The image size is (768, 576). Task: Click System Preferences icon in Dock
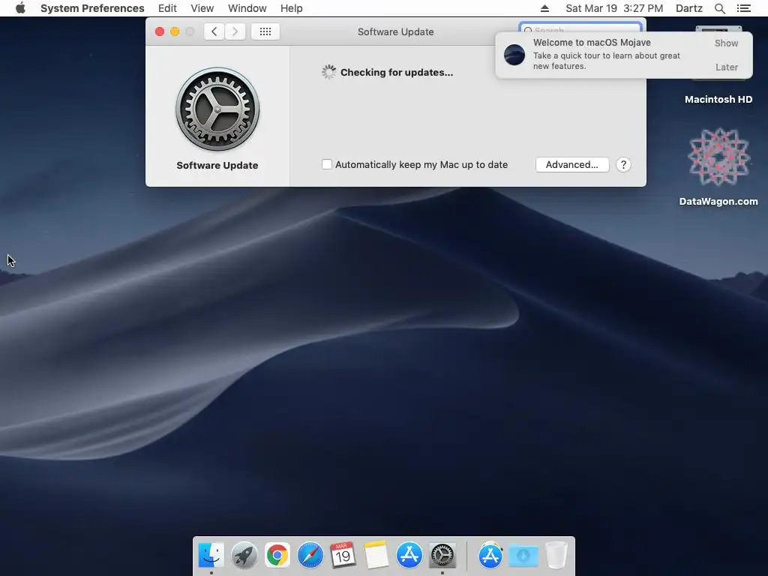(x=442, y=555)
